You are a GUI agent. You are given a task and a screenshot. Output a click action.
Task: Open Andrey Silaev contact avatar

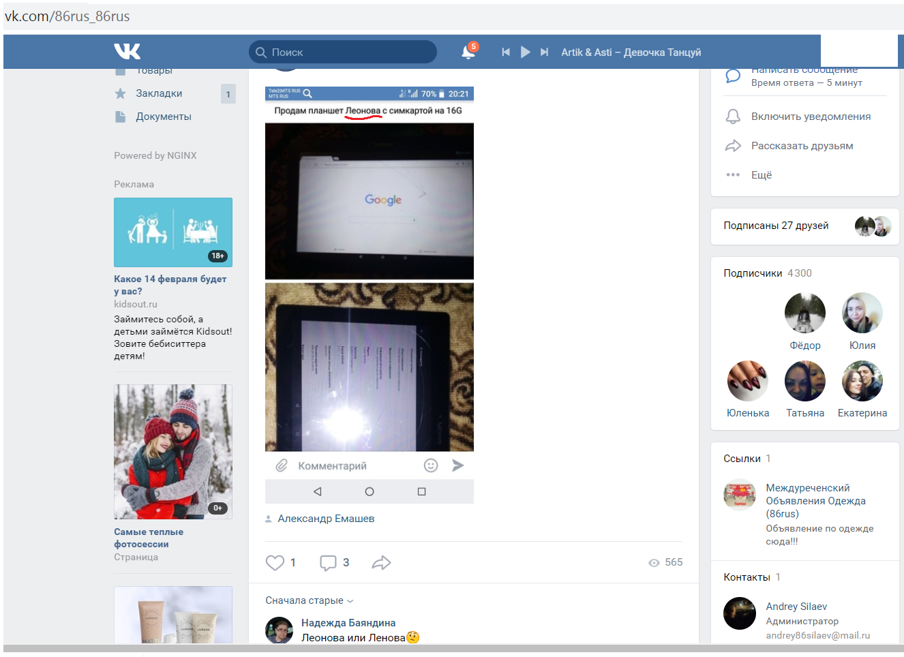coord(740,613)
